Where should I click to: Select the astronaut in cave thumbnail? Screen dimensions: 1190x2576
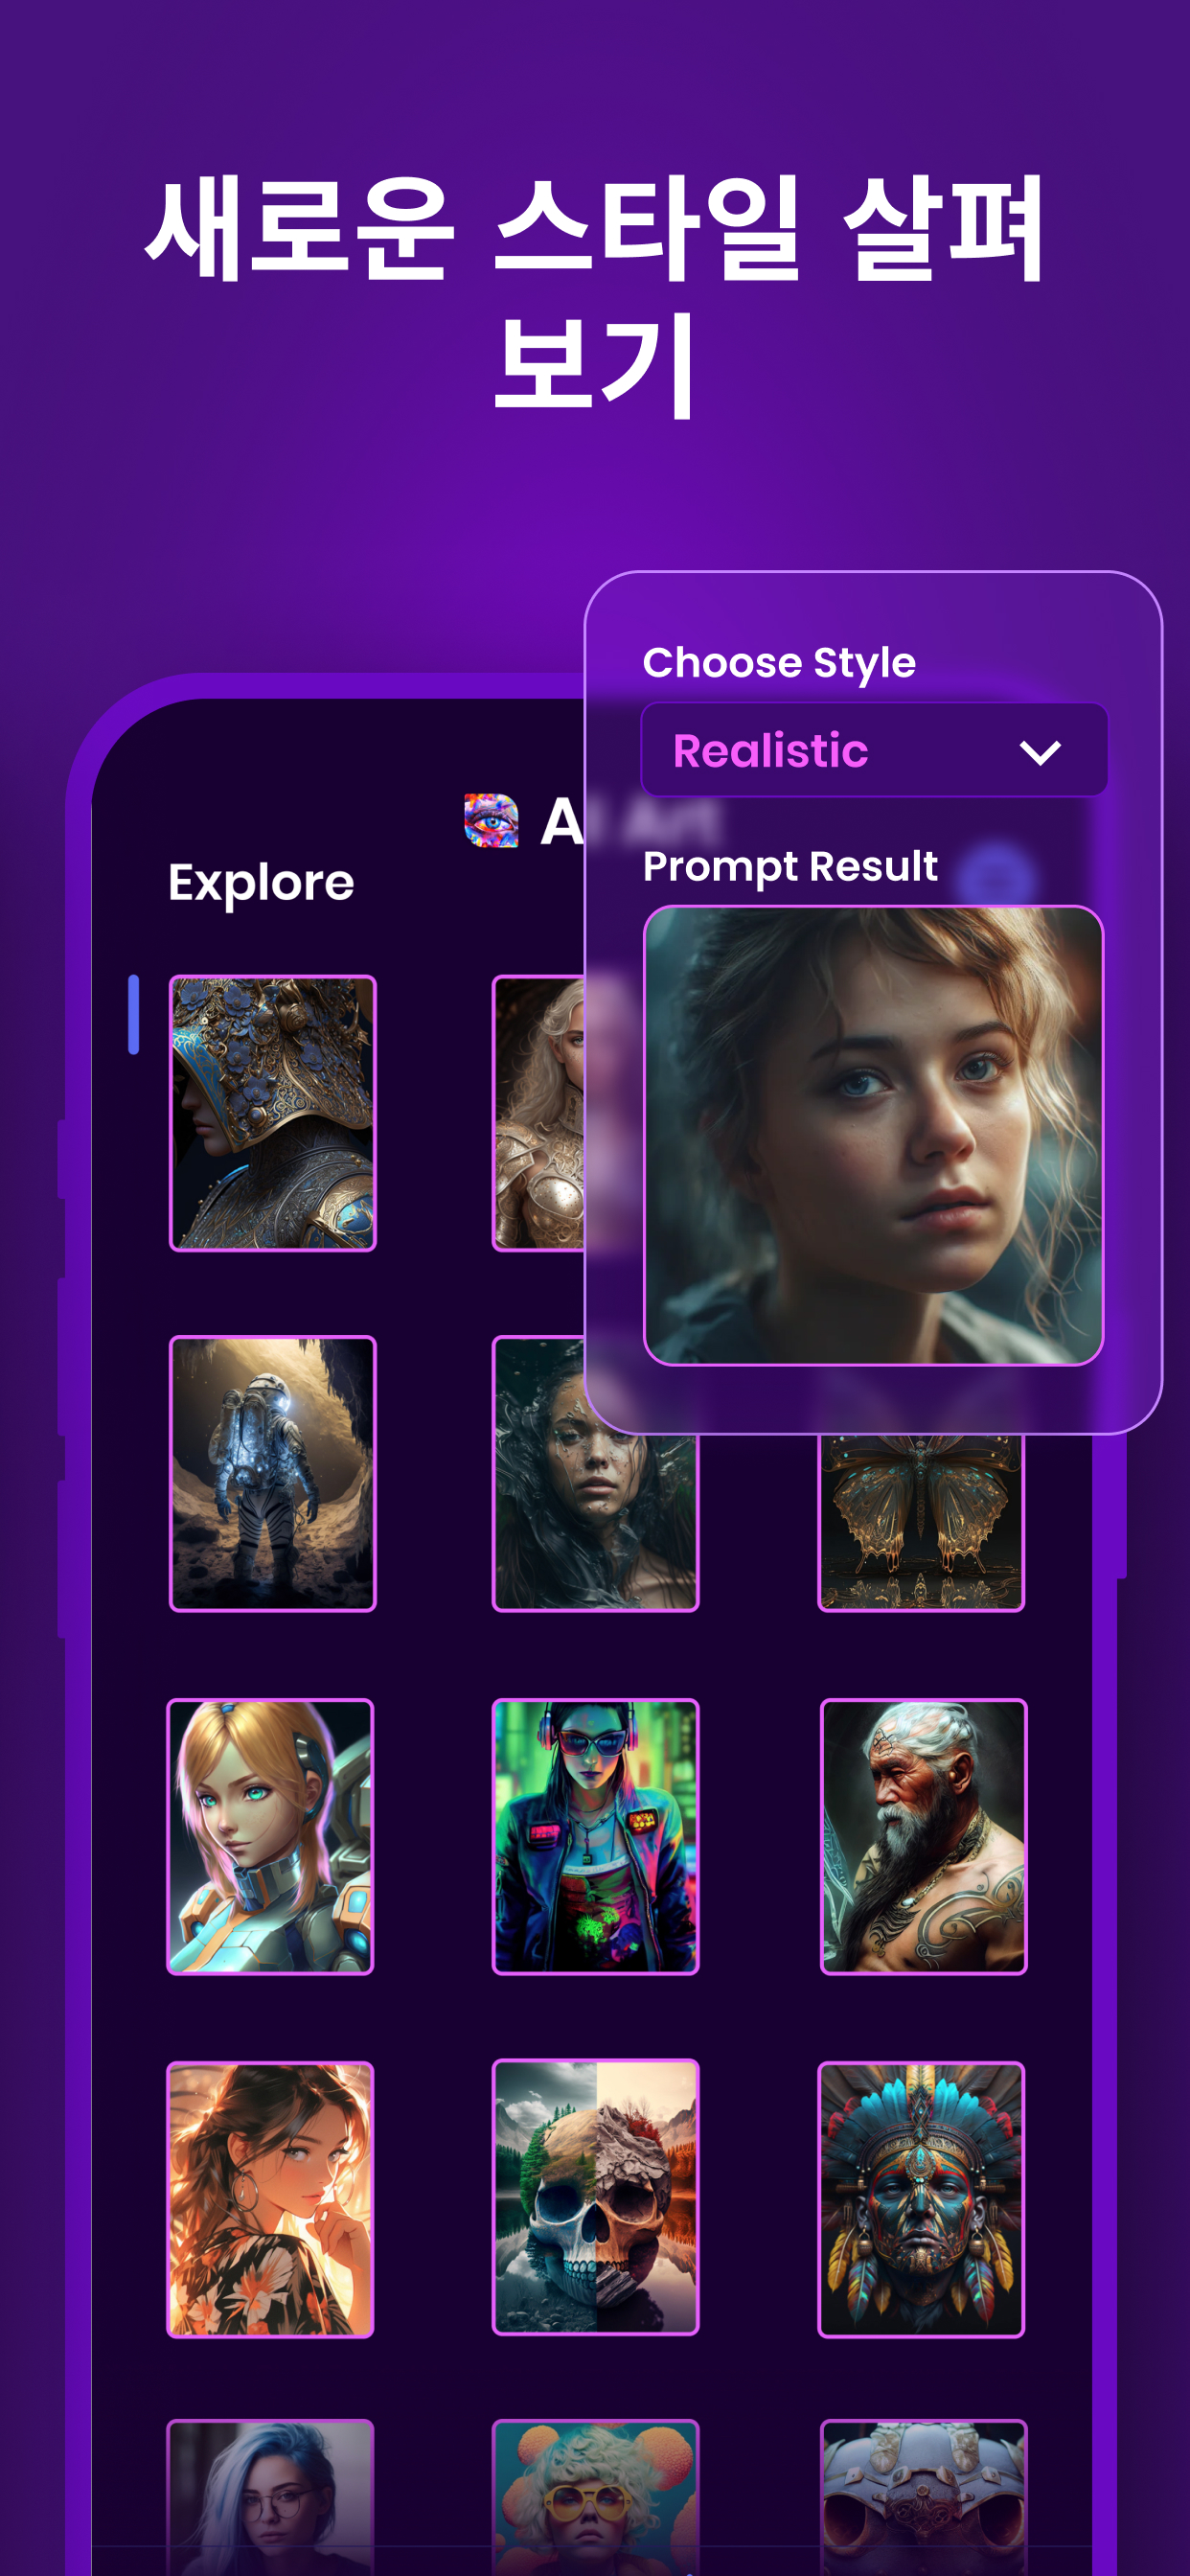[272, 1473]
